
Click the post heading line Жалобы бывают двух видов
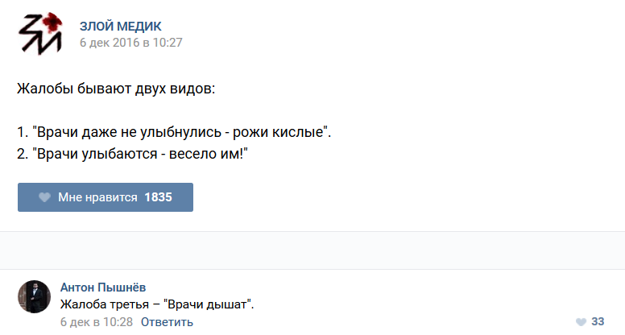(x=117, y=88)
